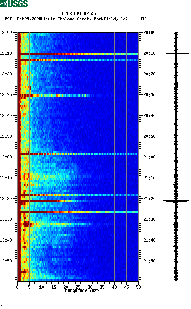This screenshot has height=309, width=191.
Task: Click the 12:30 PST time label
Action: (x=6, y=94)
